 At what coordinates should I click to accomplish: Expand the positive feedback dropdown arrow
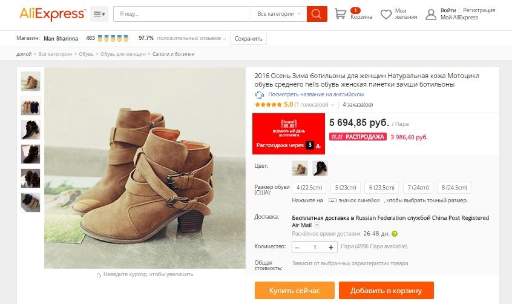click(225, 39)
